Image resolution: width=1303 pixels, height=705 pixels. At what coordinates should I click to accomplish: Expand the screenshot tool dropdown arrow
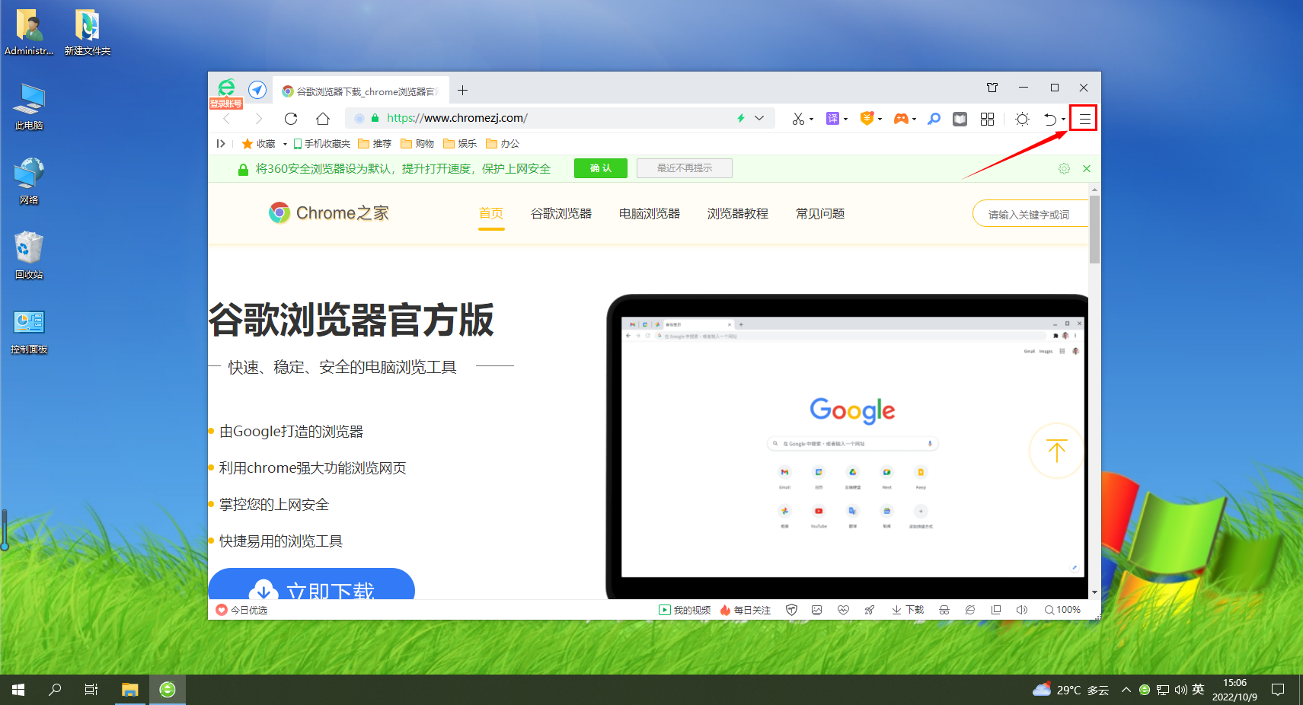coord(811,120)
